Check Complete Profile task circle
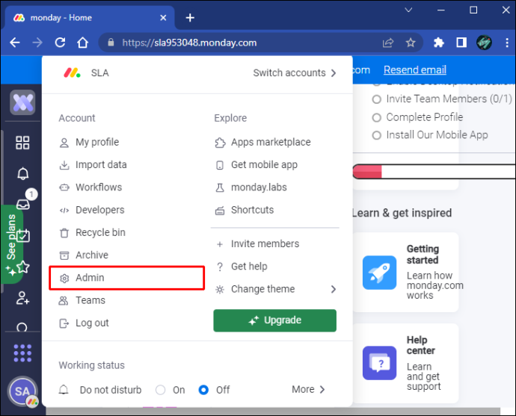Screen dimensions: 516x416 point(376,117)
